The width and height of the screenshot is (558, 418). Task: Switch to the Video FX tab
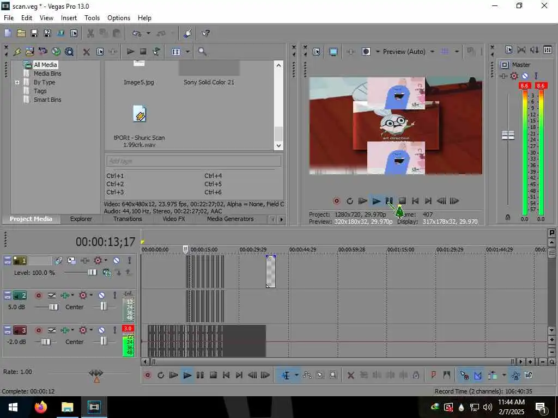point(174,219)
